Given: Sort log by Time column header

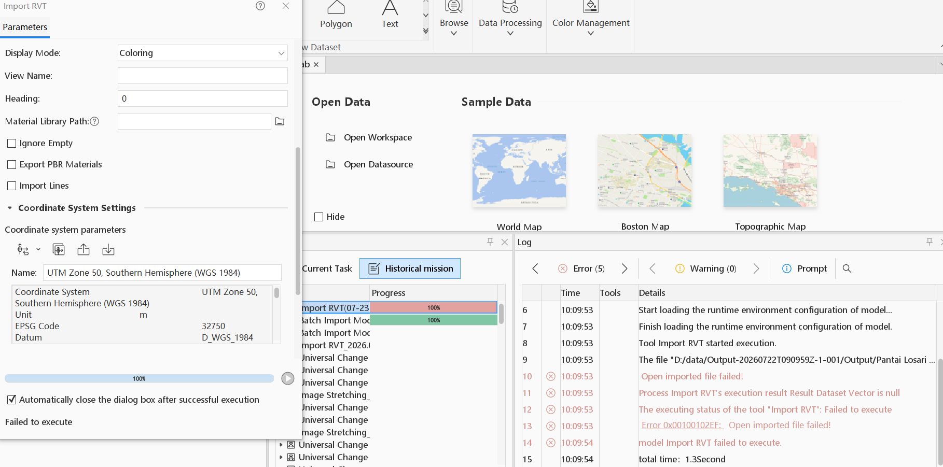Looking at the screenshot, I should [579, 293].
